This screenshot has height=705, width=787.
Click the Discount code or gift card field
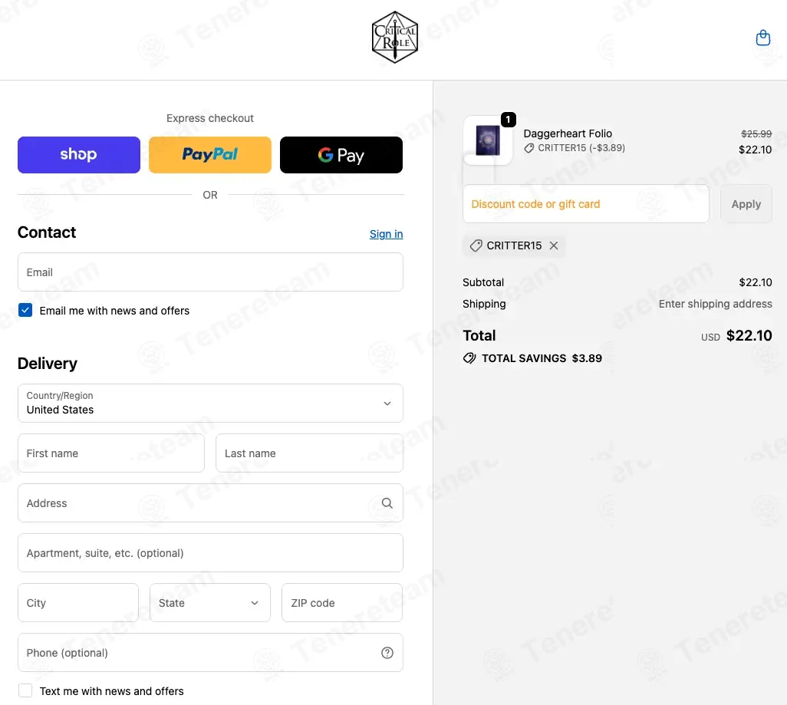(585, 204)
